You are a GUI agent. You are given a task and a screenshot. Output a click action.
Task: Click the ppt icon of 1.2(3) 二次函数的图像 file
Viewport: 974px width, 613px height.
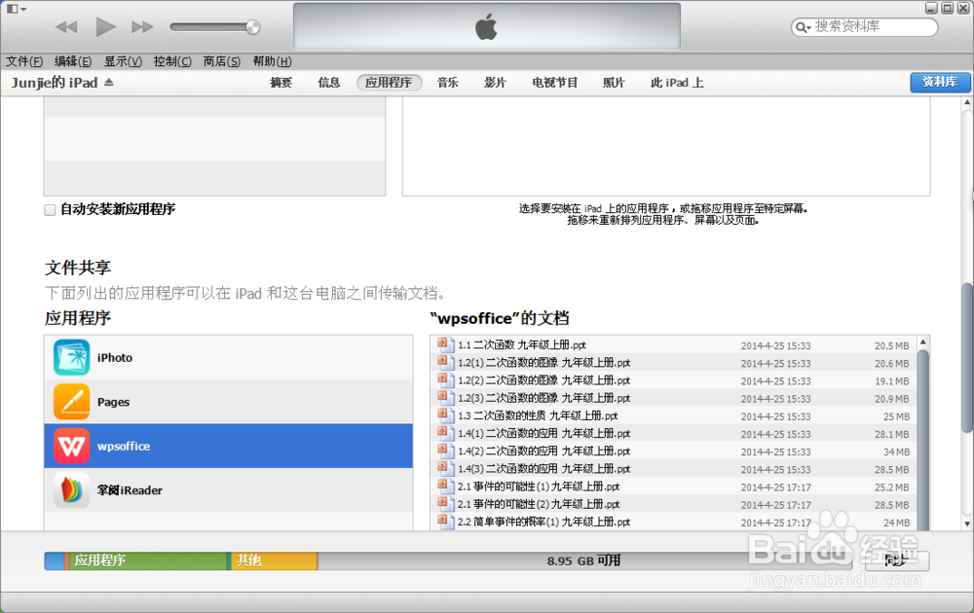click(x=445, y=397)
